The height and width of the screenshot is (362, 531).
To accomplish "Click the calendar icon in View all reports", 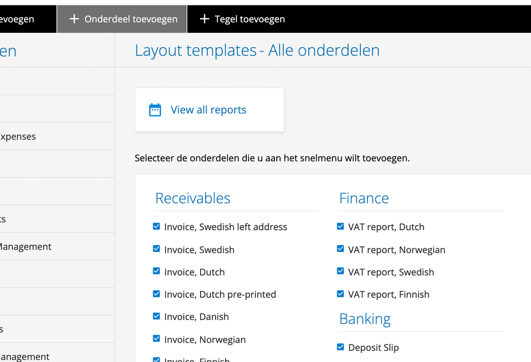I will 155,110.
